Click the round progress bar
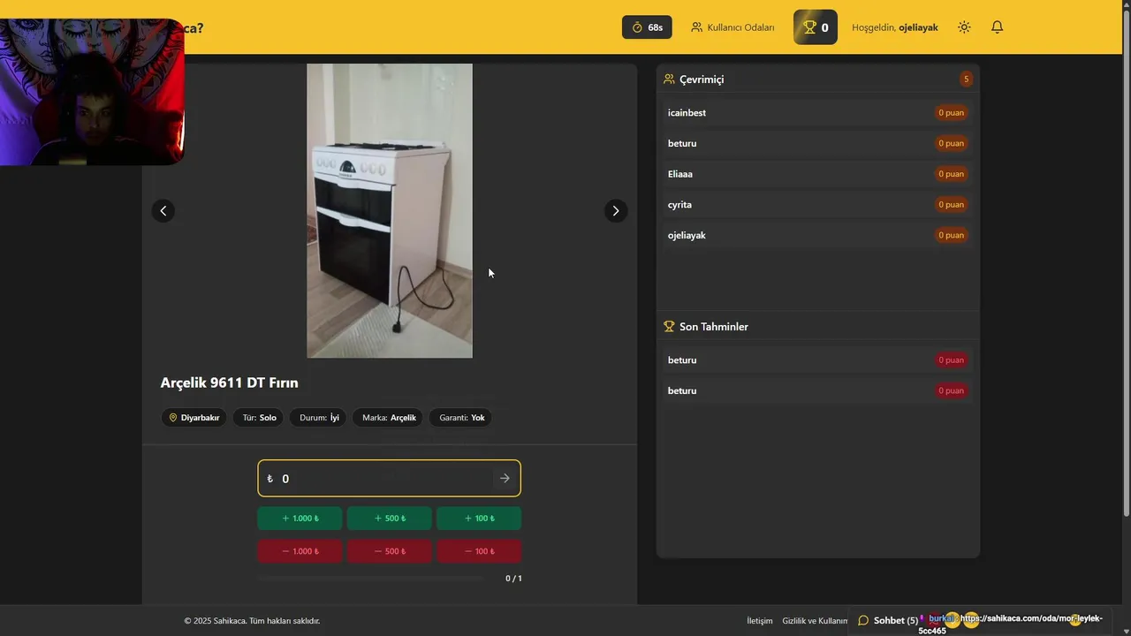 pos(371,579)
